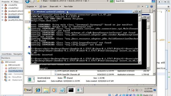This screenshot has width=171, height=96.
Task: Click the tray volume speaker icon
Action: click(x=141, y=90)
